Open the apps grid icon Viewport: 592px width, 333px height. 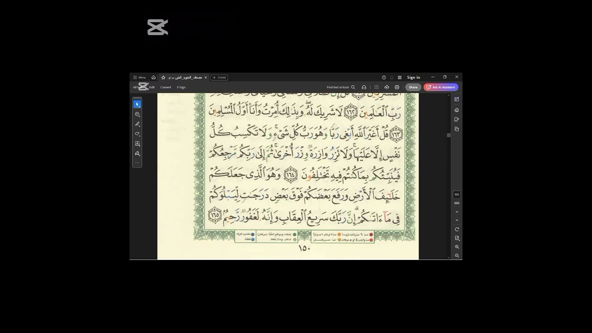[x=400, y=77]
